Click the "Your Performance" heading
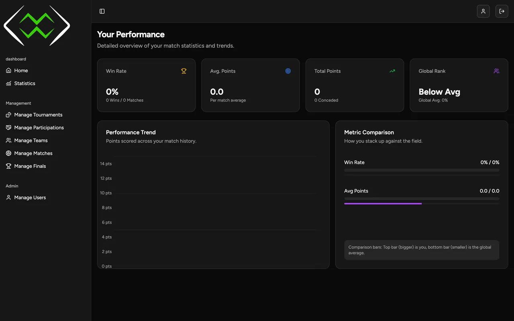514x321 pixels. click(x=131, y=35)
